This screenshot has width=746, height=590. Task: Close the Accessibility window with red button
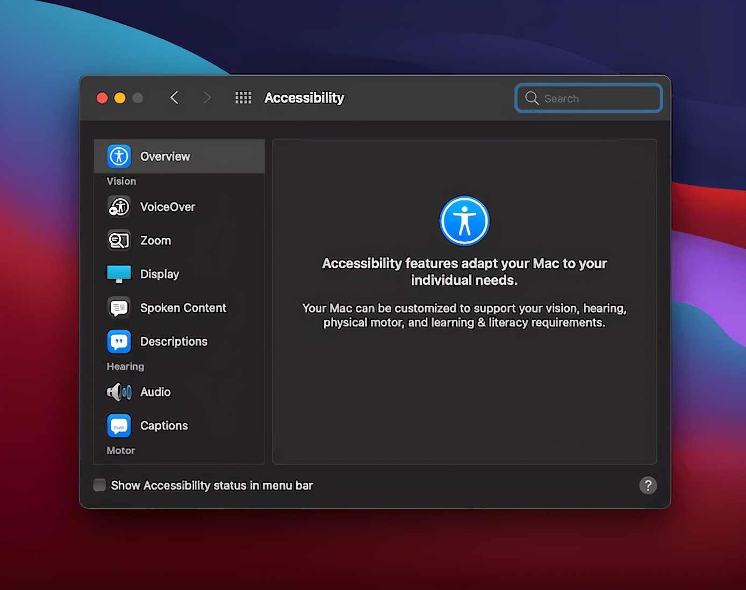click(102, 98)
